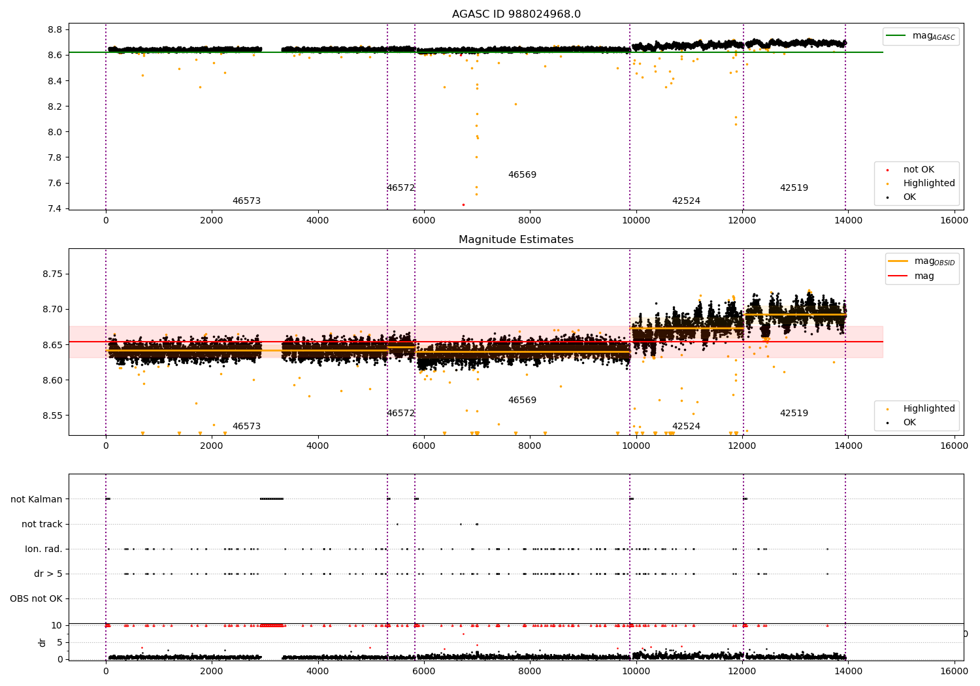Click 'Highlighted' legend entry in Magnitude Estimates plot
980x686 pixels.
pyautogui.click(x=921, y=409)
